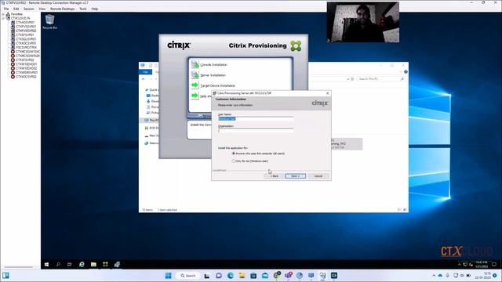Image resolution: width=502 pixels, height=282 pixels.
Task: Open Chat icon on host taskbar
Action: click(x=219, y=276)
